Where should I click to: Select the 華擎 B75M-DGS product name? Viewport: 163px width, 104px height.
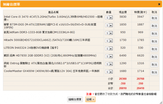click(x=50, y=26)
